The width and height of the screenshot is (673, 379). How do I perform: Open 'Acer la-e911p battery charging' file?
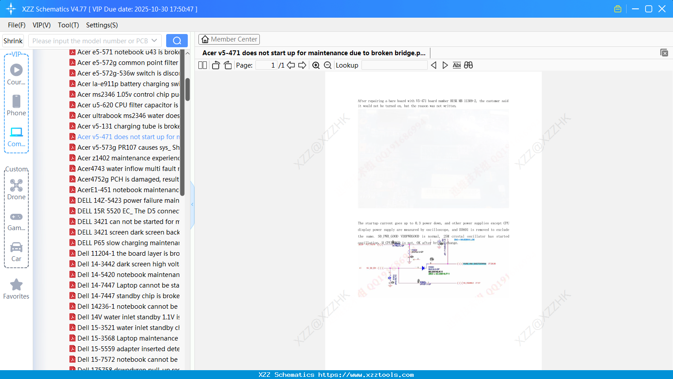(x=125, y=84)
